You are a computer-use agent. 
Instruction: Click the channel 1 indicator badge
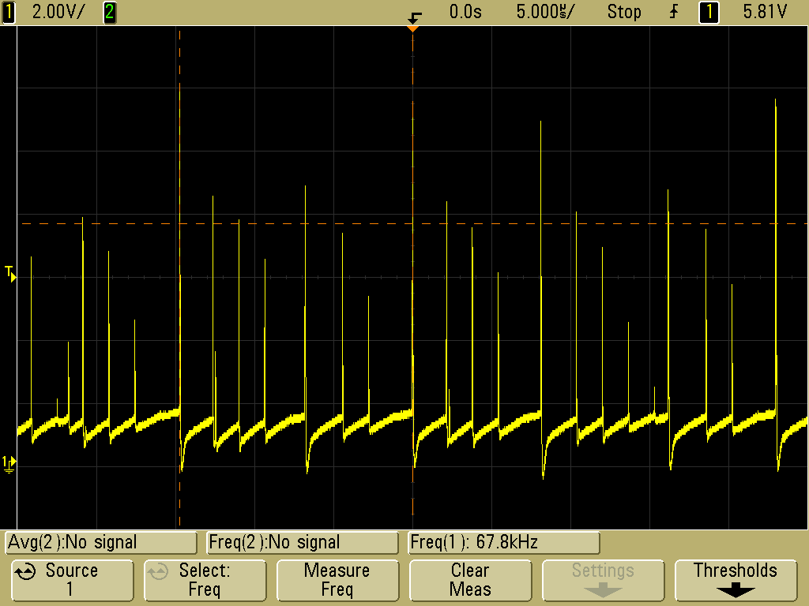click(8, 12)
